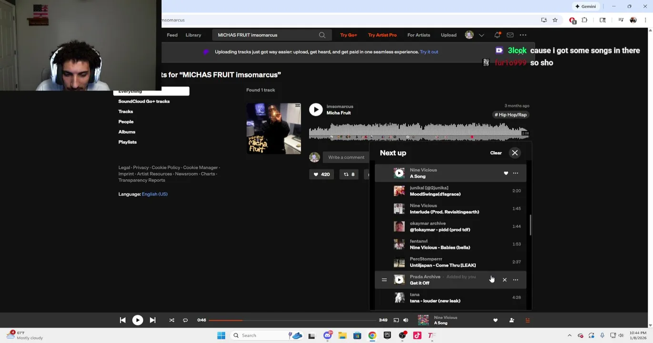Play Get it Off in the queue
The image size is (653, 343).
click(x=399, y=280)
